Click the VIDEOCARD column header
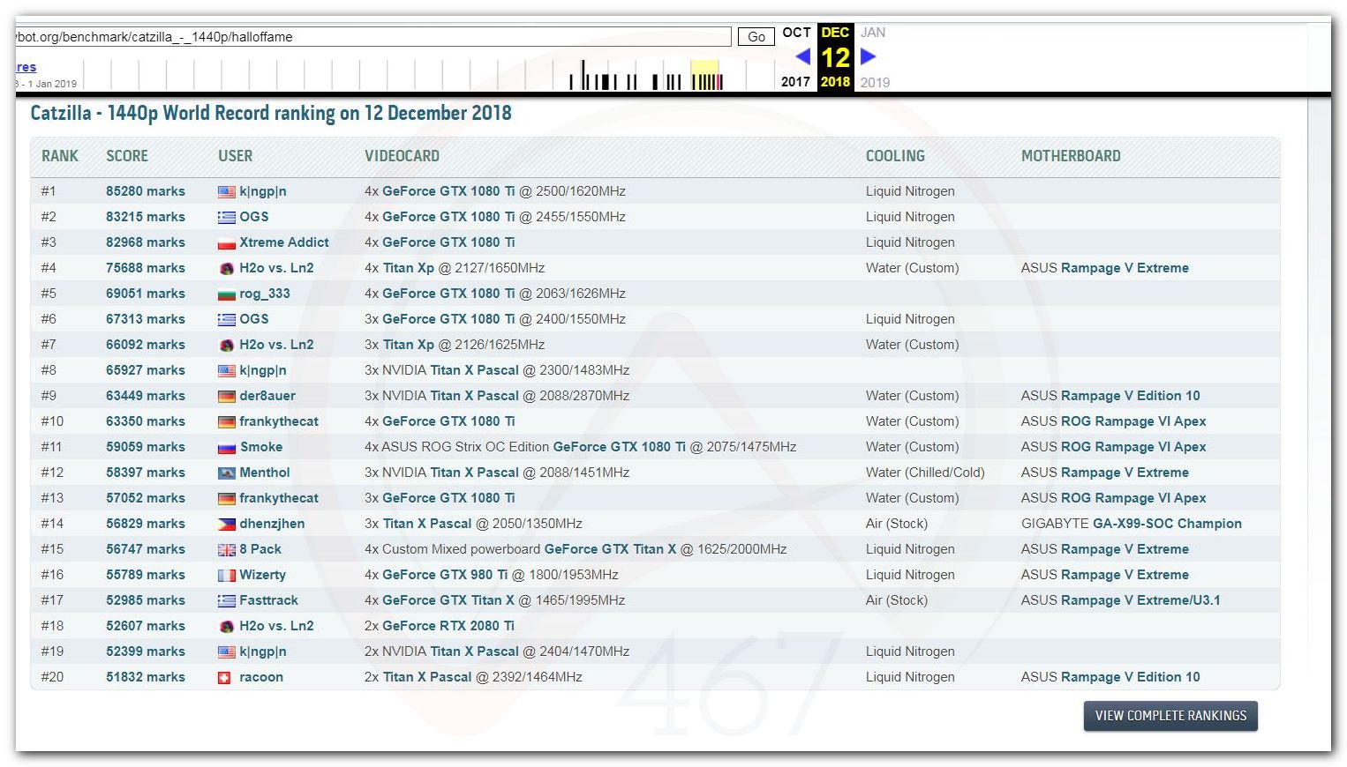Screen dimensions: 1347x767 click(x=402, y=156)
